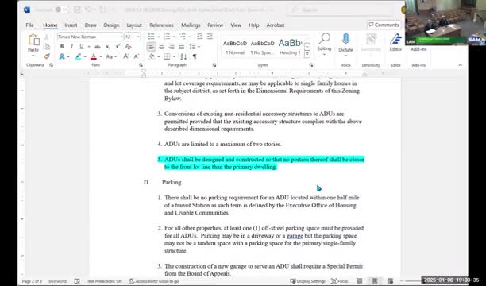Image resolution: width=486 pixels, height=286 pixels.
Task: Click the Italic formatting icon
Action: pyautogui.click(x=71, y=47)
